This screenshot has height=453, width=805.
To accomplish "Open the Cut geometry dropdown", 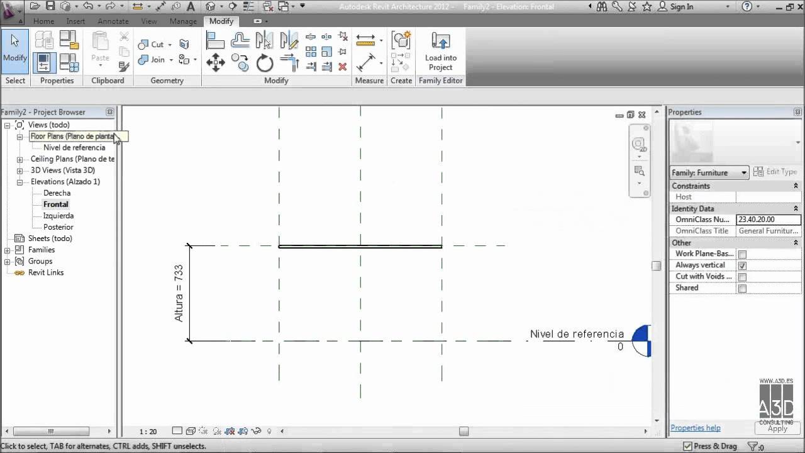I will (170, 45).
